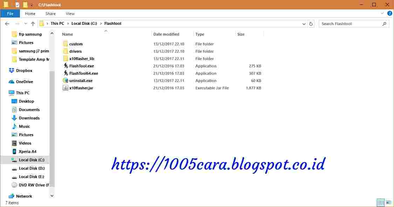Open Music in navigation pane
The height and width of the screenshot is (207, 394).
pyautogui.click(x=21, y=126)
